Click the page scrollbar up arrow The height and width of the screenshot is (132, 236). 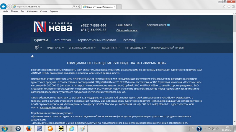pos(234,14)
